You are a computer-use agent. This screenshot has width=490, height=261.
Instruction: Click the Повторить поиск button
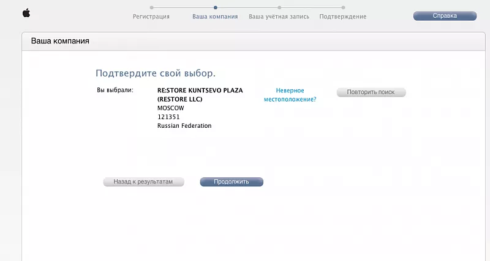(371, 92)
